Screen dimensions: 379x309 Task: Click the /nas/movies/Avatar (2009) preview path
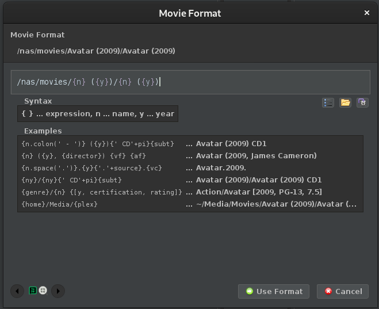[x=96, y=51]
